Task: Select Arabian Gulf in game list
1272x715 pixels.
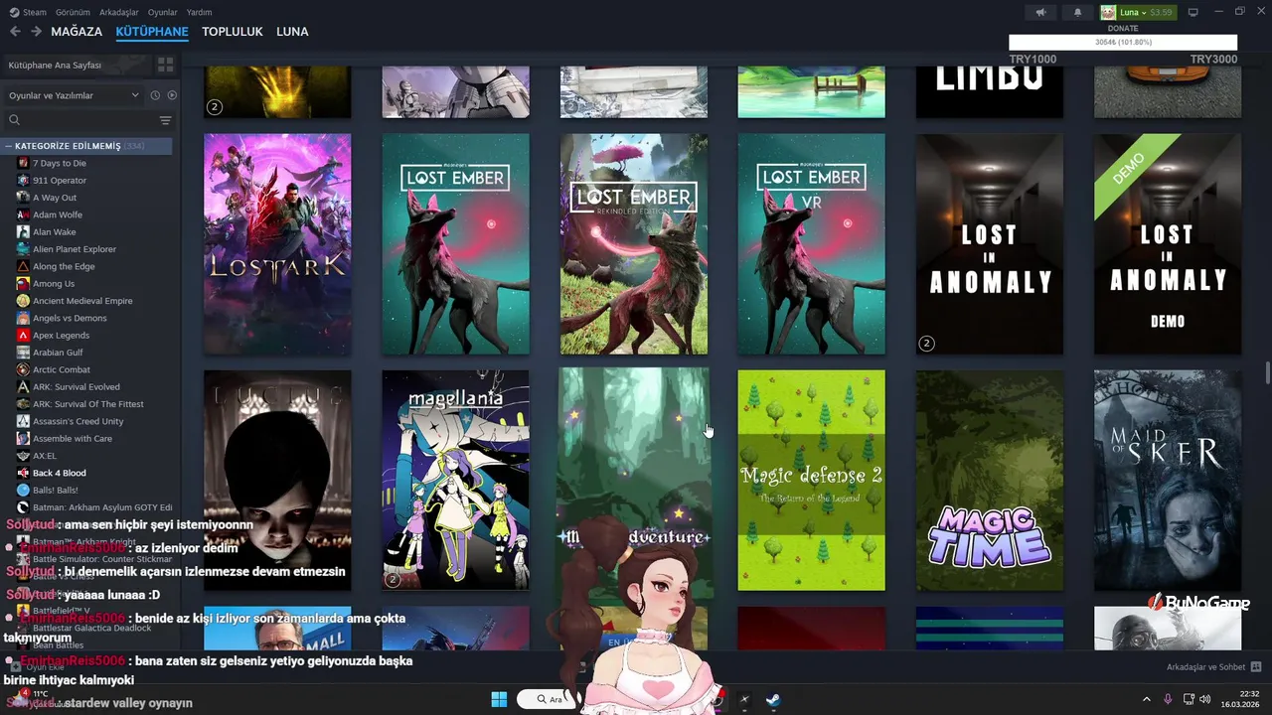Action: click(58, 353)
